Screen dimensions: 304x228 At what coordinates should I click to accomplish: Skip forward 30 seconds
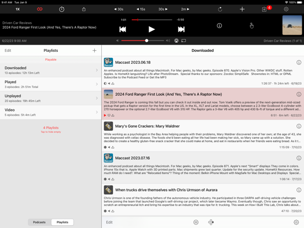coord(163,9)
